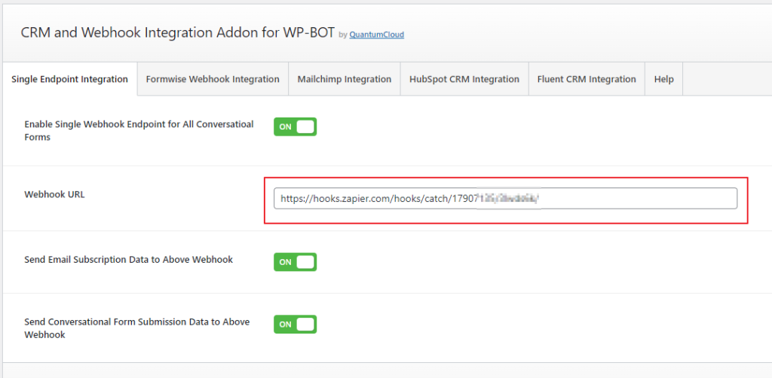Follow the QuantumCloud link

point(377,35)
